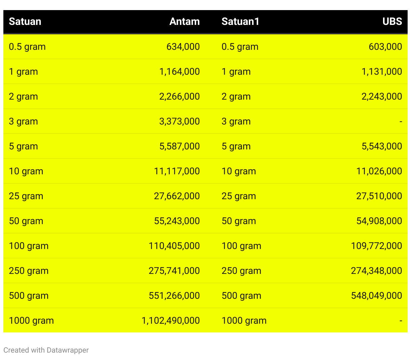
Task: Click the Satuan1 column header
Action: 241,22
